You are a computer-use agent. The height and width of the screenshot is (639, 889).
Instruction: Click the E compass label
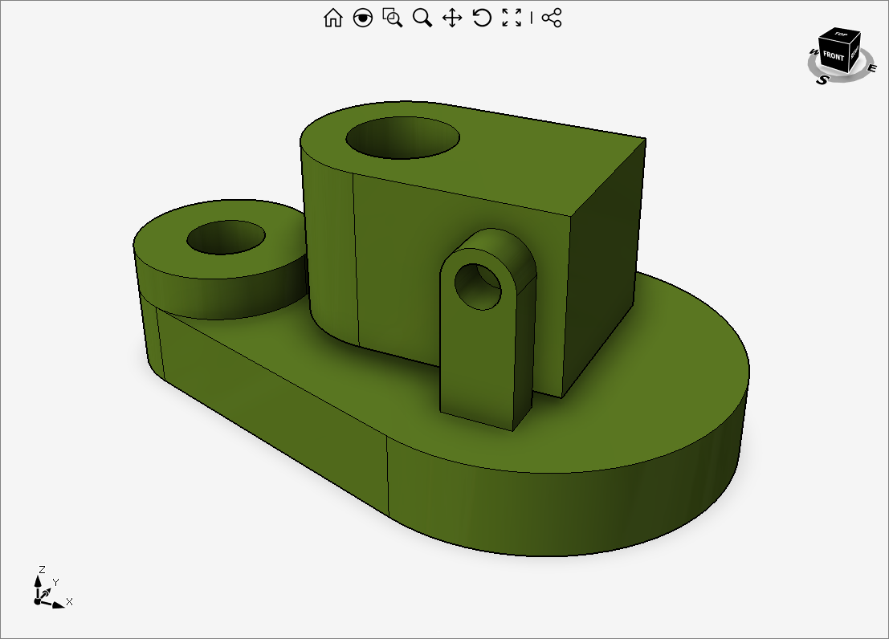click(872, 68)
